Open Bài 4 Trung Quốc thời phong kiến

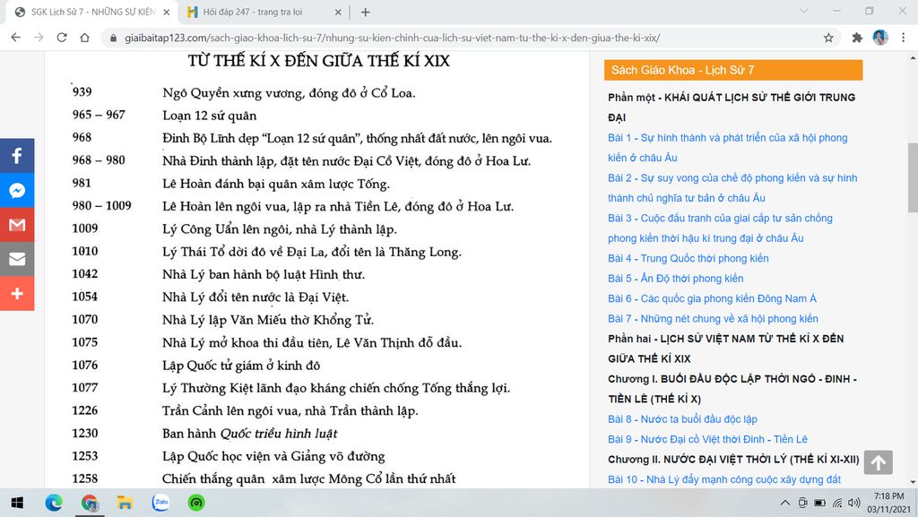pyautogui.click(x=688, y=258)
